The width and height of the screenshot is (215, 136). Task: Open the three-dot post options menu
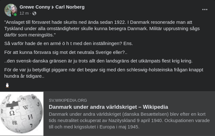pos(205,10)
